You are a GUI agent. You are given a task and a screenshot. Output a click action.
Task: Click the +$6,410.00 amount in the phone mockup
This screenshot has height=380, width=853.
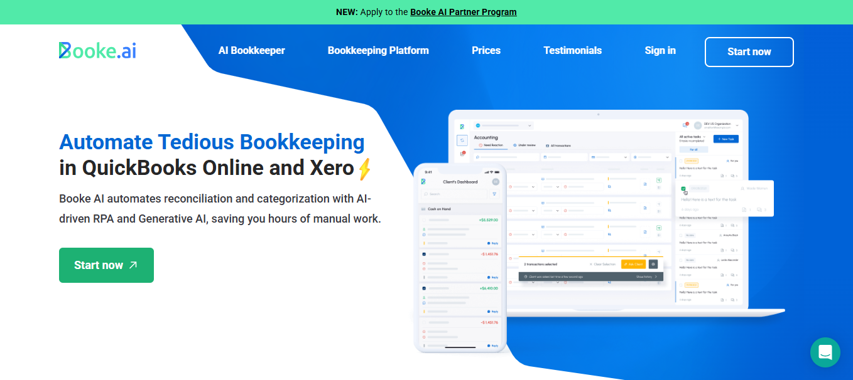[488, 288]
